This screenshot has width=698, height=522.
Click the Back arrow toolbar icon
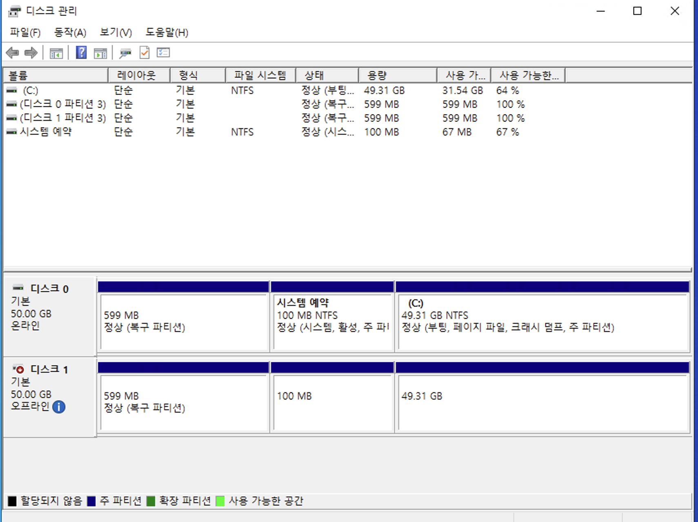point(13,53)
